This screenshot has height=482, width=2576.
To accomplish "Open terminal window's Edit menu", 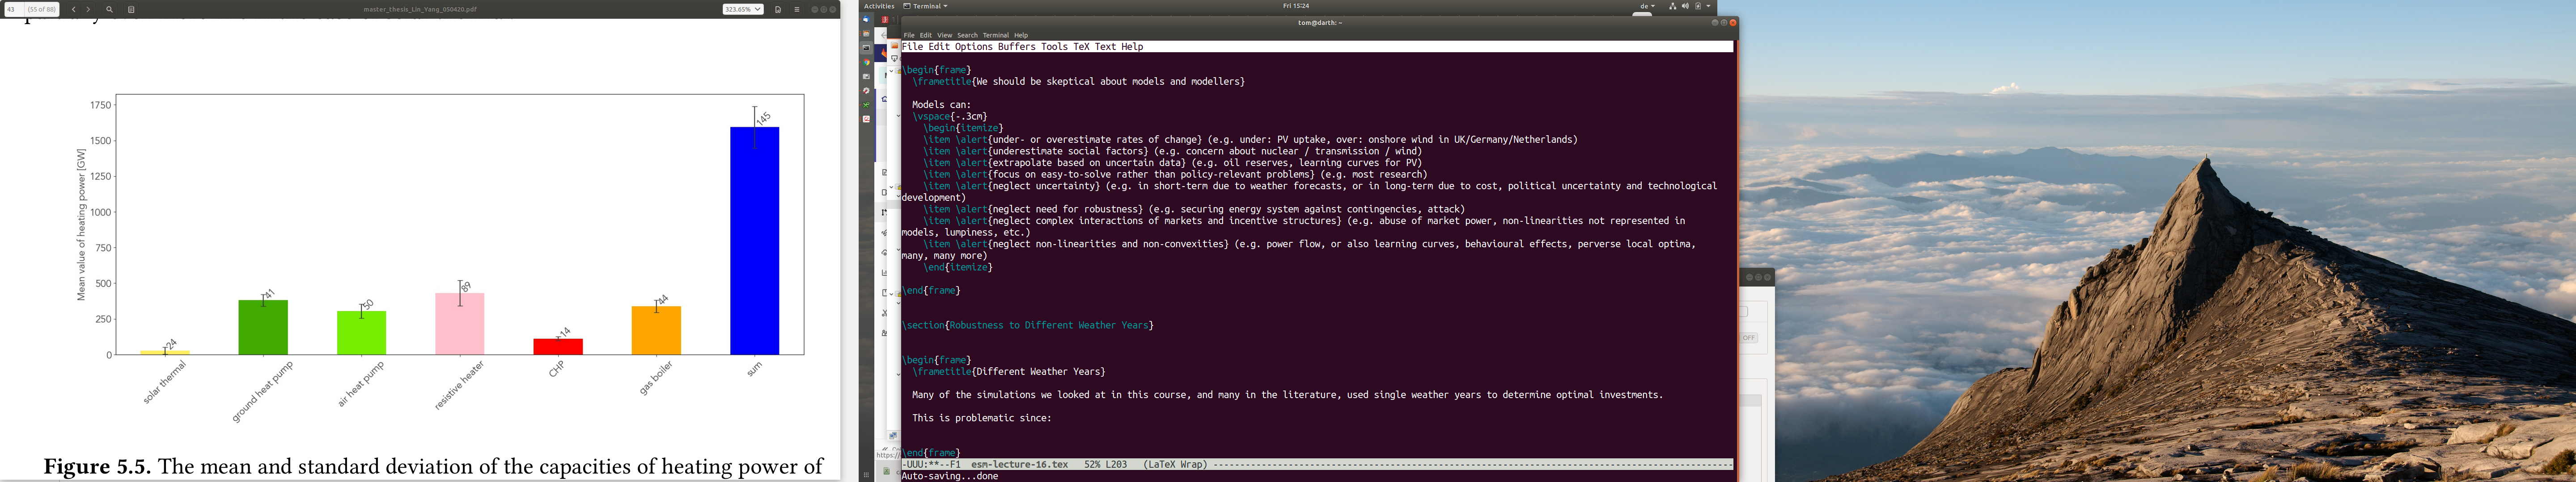I will tap(926, 35).
